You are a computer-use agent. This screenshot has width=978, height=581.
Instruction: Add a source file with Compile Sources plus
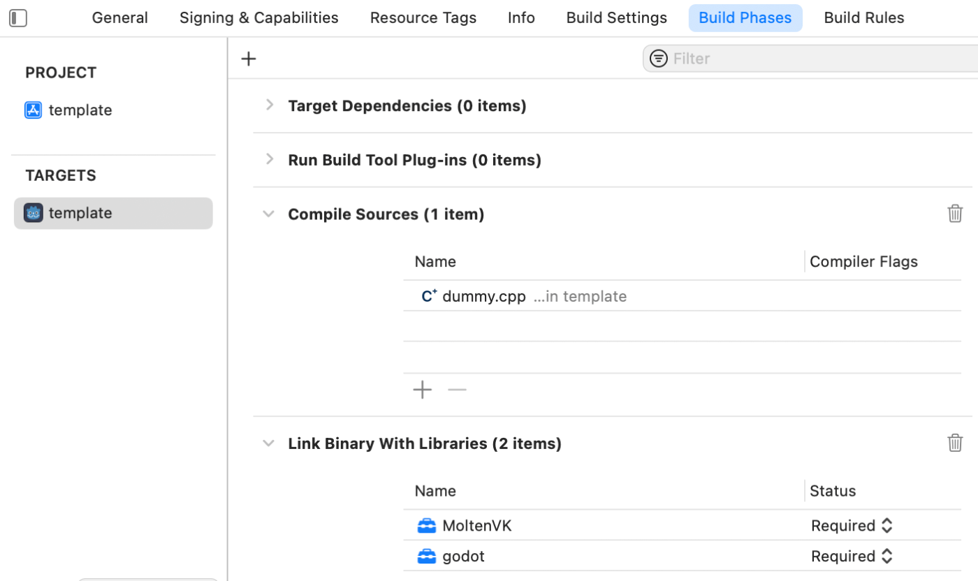pos(423,390)
